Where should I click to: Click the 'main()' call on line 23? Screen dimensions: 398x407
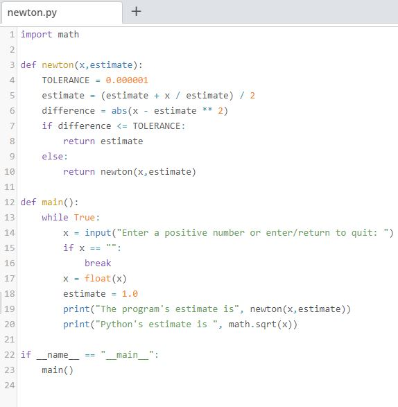point(58,370)
